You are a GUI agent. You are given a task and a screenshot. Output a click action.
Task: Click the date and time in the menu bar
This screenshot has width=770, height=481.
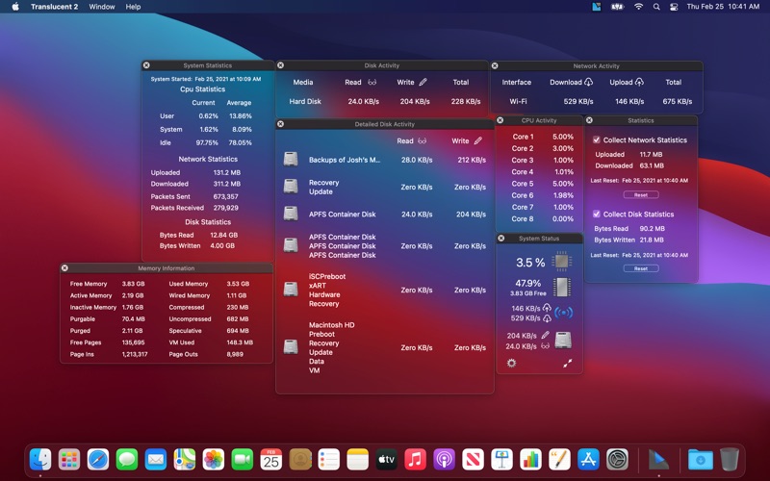(x=723, y=7)
